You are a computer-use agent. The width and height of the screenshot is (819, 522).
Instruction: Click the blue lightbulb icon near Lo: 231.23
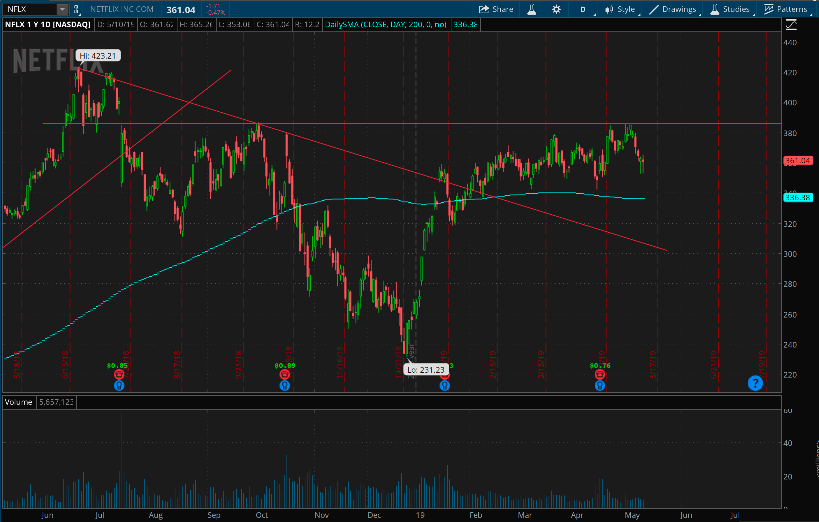click(444, 386)
